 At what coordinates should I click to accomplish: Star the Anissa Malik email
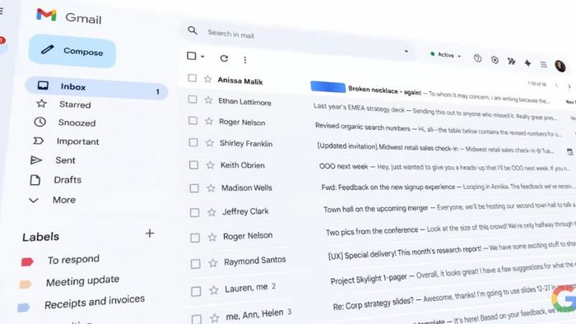tap(207, 79)
